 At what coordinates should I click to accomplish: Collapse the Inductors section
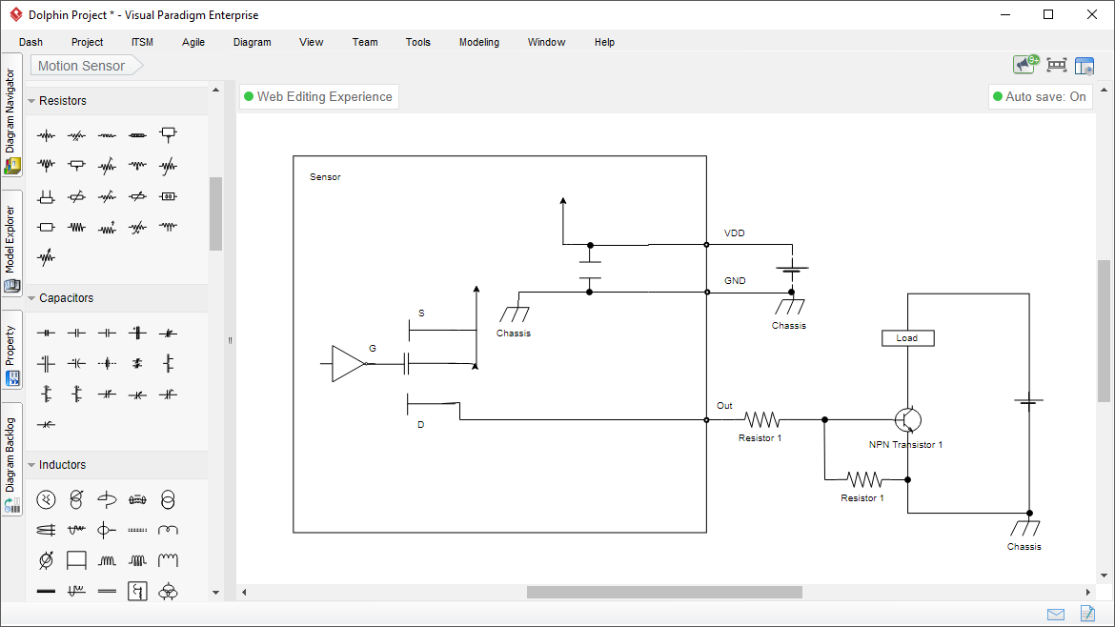(x=33, y=464)
